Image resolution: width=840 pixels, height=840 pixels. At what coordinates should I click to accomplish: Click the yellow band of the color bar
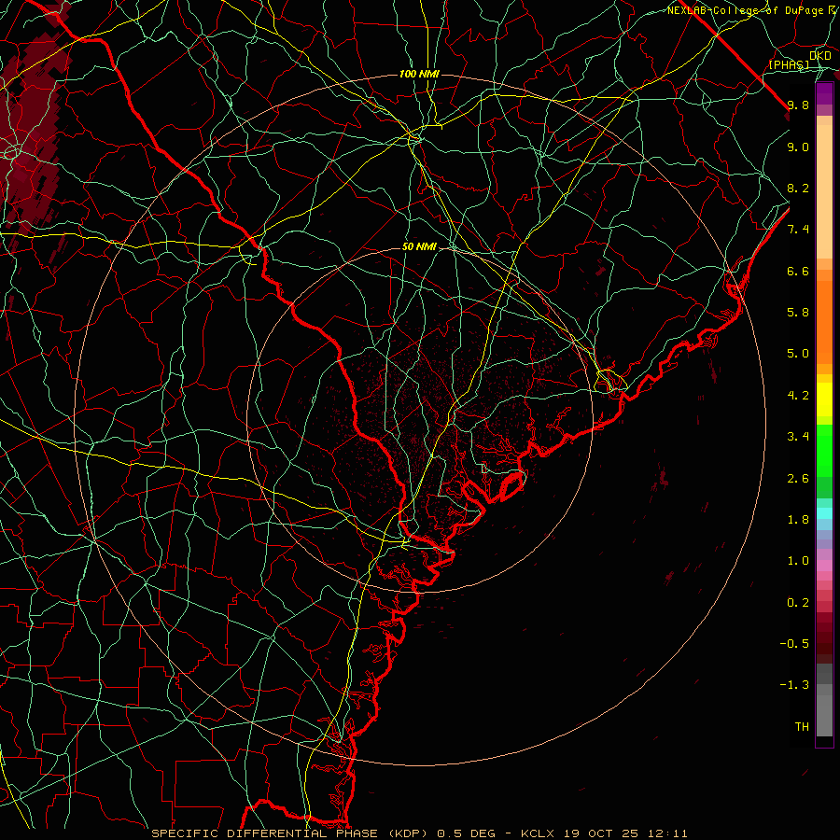(824, 399)
